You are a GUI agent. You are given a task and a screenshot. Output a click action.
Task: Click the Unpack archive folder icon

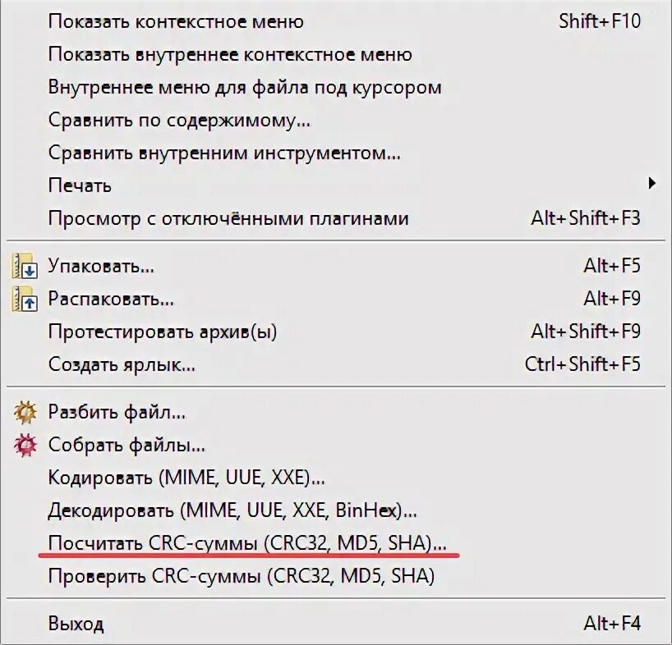[25, 299]
